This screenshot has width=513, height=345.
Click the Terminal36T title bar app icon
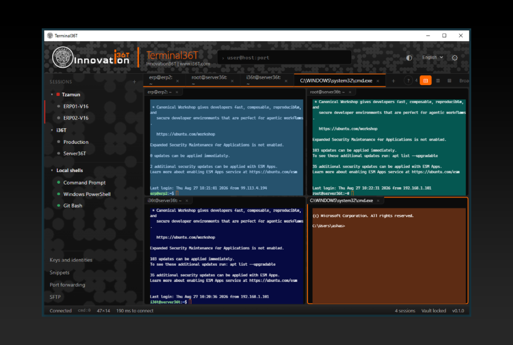50,36
